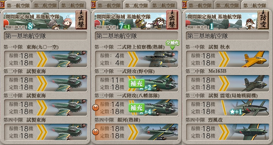273x145 pixels.
Task: Select the 試製 震電 fighter slot
Action: coord(227,108)
